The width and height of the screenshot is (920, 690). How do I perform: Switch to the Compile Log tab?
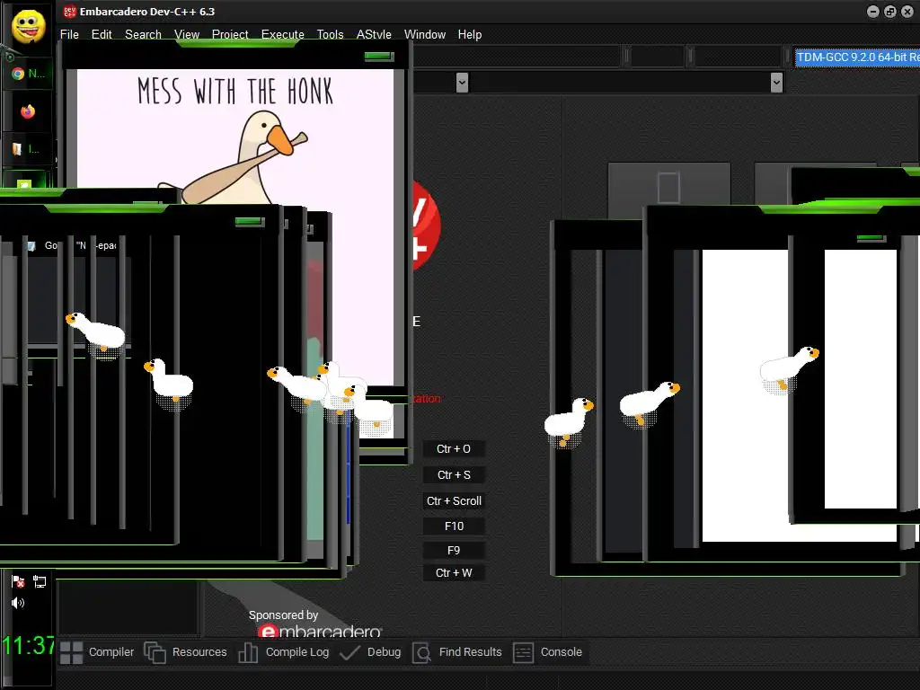point(284,652)
